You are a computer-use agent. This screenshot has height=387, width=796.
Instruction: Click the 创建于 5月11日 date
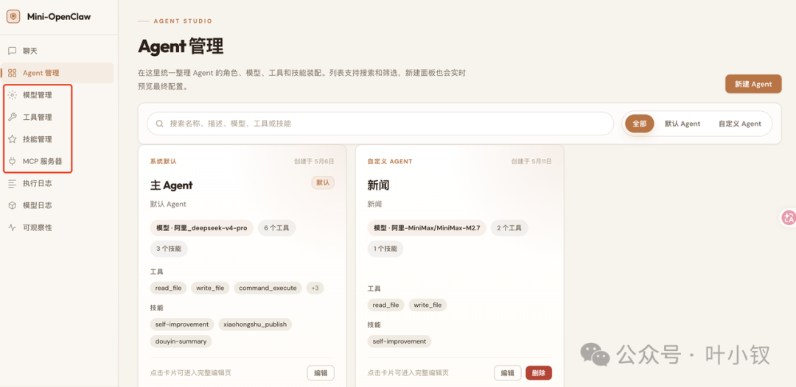(x=531, y=162)
